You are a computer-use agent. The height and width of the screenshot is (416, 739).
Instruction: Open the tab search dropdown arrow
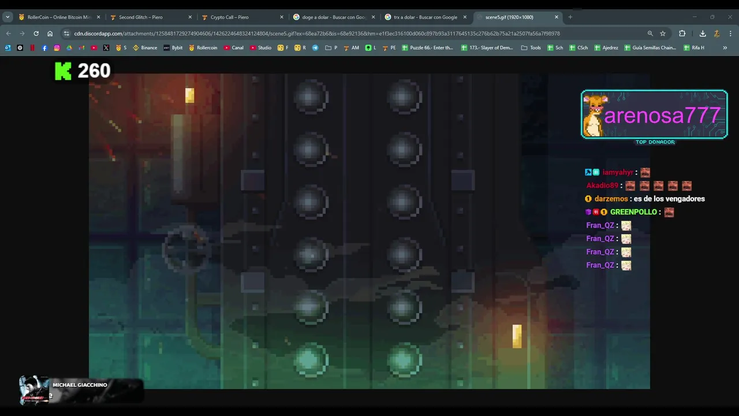[x=8, y=17]
